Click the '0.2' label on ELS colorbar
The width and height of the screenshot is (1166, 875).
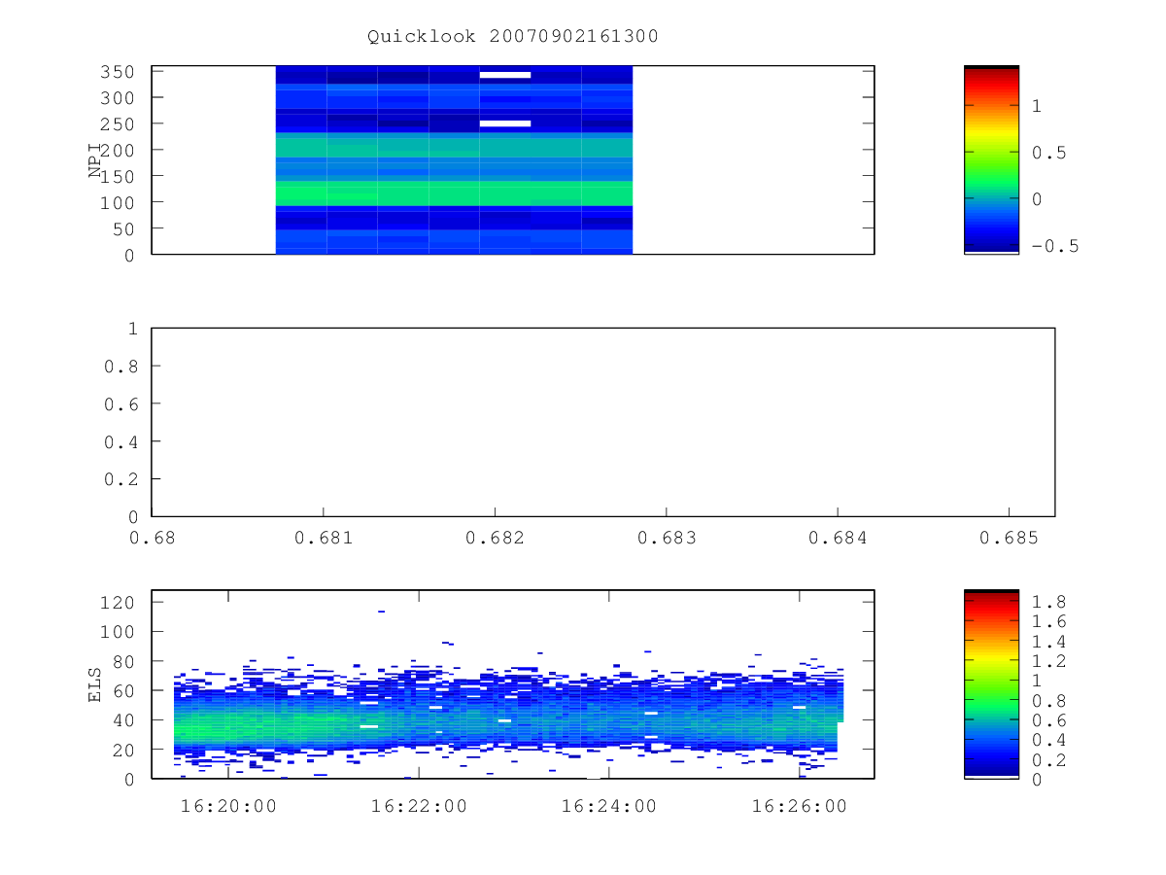(1049, 760)
